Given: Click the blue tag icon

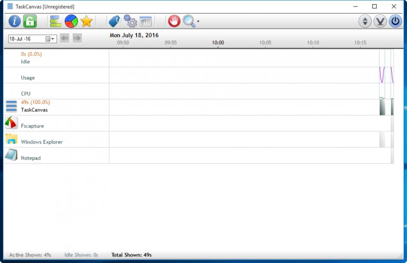Looking at the screenshot, I should coord(114,21).
